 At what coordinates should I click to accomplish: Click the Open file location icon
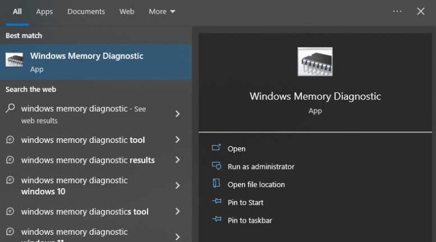[x=216, y=184]
